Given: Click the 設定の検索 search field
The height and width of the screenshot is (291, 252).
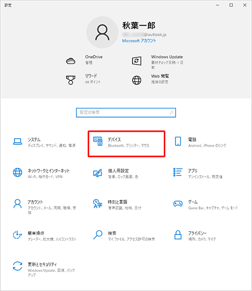Looking at the screenshot, I should tap(126, 112).
